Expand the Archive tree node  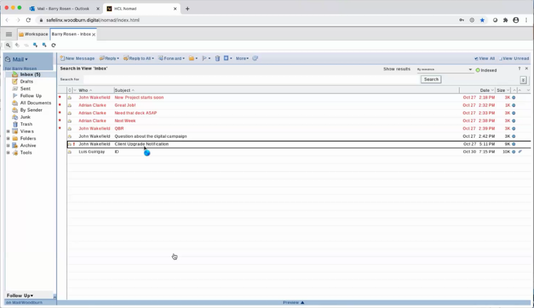pos(8,146)
